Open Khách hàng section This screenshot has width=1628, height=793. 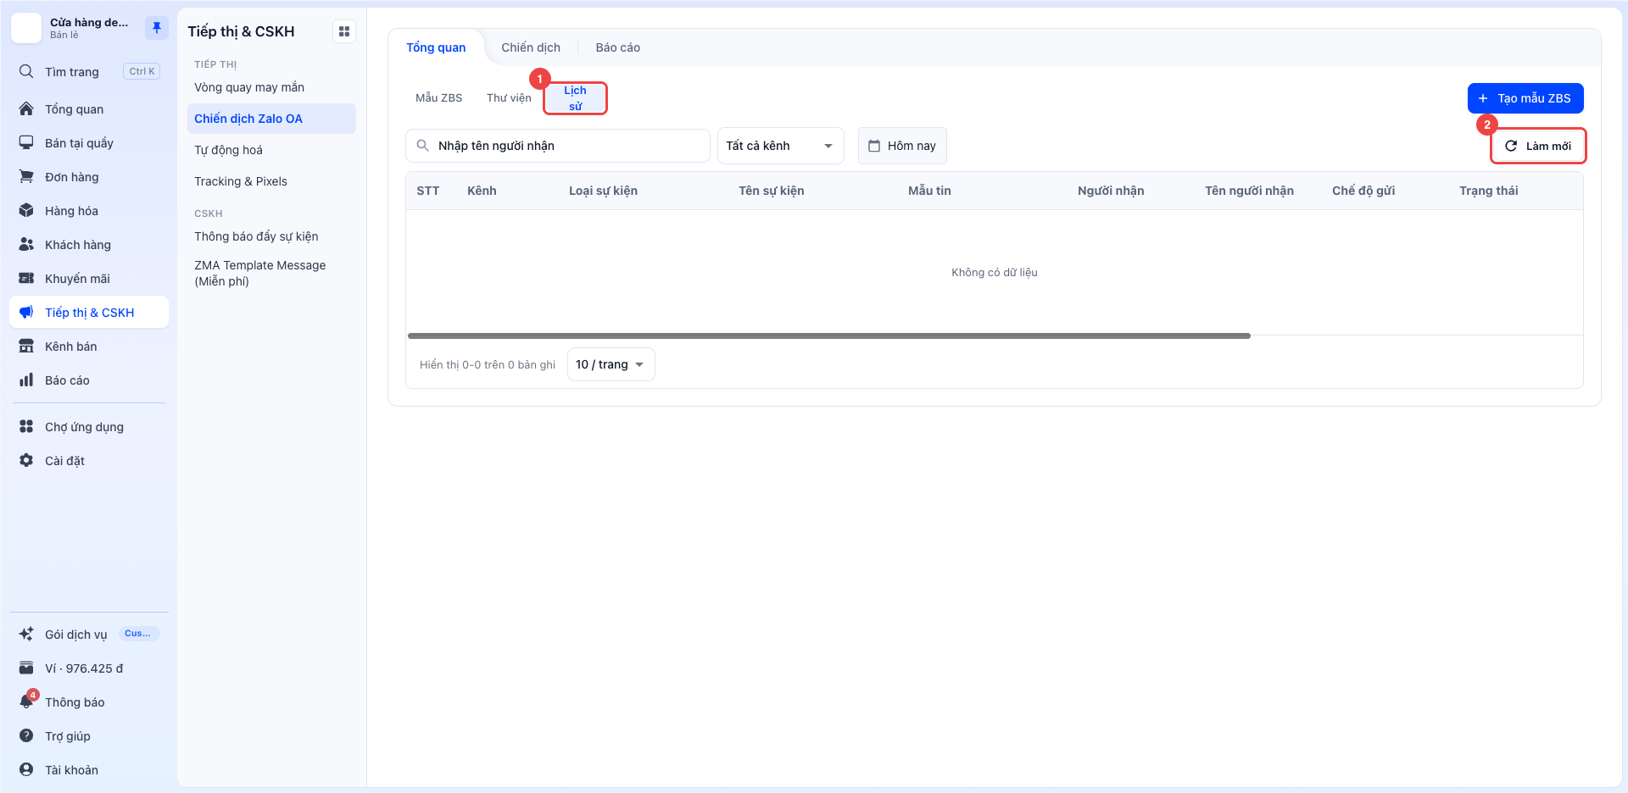pyautogui.click(x=89, y=245)
